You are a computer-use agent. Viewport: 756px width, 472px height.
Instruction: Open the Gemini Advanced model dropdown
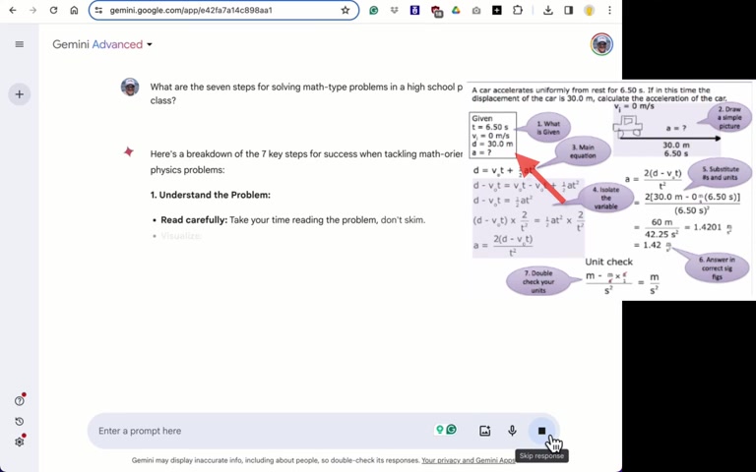pos(102,44)
